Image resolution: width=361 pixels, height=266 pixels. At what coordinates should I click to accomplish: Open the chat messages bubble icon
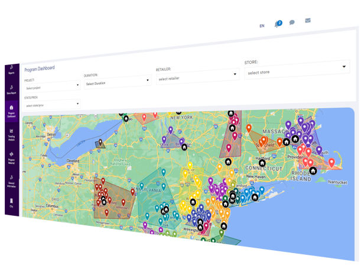292,22
